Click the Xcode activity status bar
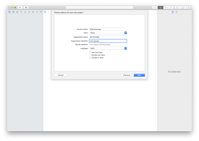199x141 pixels. point(99,7)
